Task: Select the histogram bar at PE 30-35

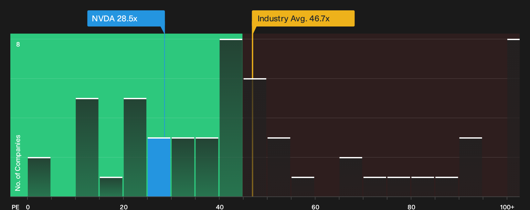Action: click(x=183, y=167)
